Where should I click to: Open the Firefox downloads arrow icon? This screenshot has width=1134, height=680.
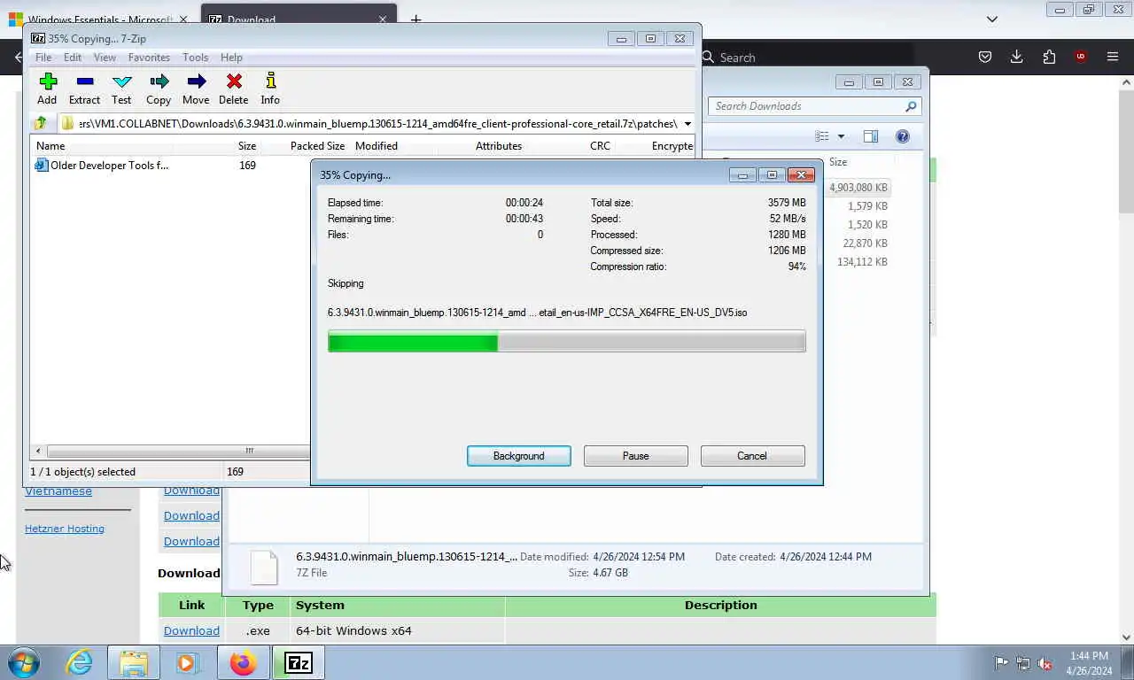coord(1016,57)
